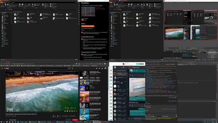
Task: Open the Fichier tab in left Explorer window
Action: (2, 2)
